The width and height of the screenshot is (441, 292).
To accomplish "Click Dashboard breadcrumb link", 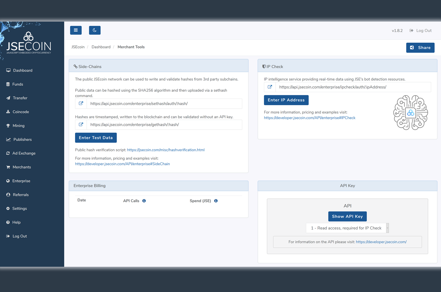I will tap(101, 47).
